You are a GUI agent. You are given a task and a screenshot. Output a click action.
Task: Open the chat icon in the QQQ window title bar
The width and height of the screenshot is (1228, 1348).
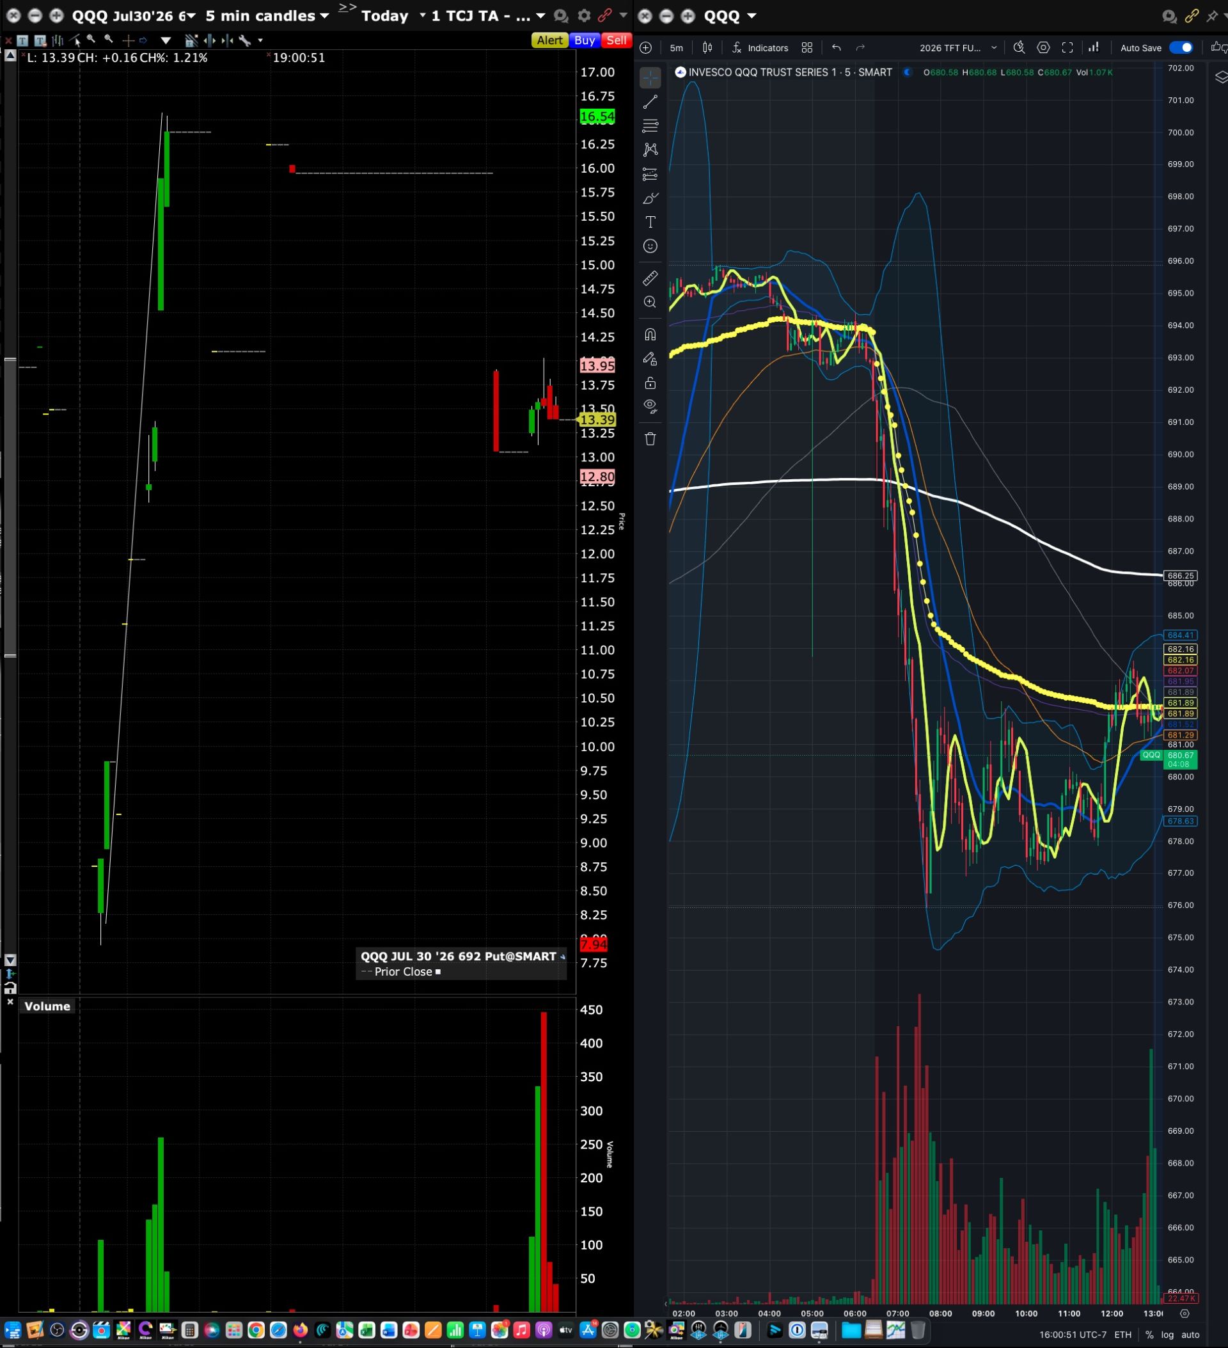(x=1169, y=16)
